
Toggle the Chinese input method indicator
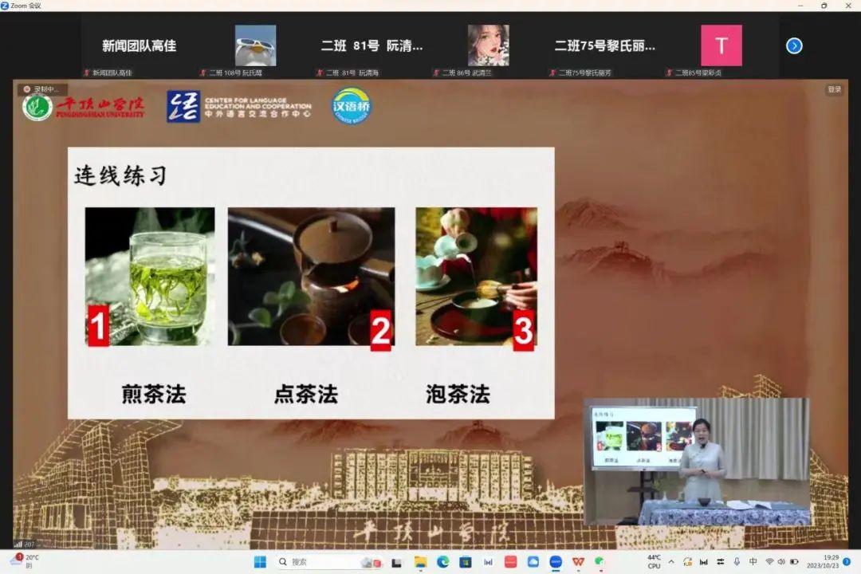[x=753, y=562]
